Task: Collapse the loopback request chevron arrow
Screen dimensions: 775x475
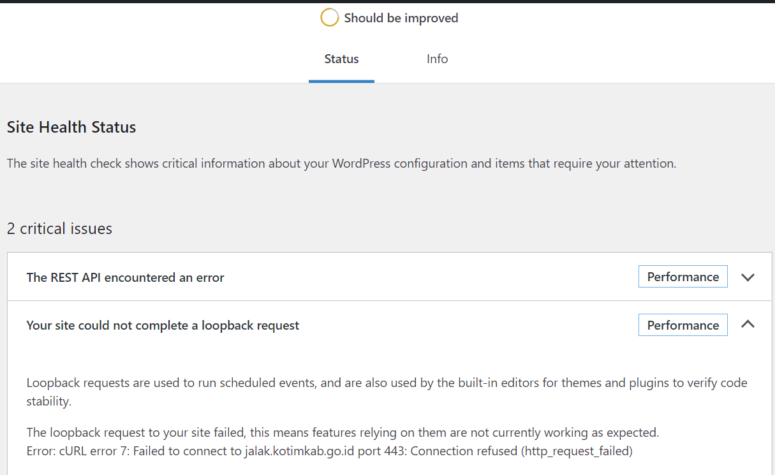Action: tap(748, 325)
